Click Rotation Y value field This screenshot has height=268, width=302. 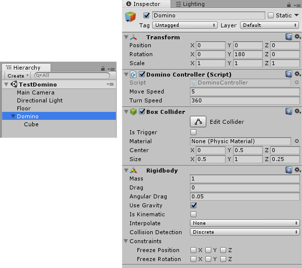(x=247, y=54)
